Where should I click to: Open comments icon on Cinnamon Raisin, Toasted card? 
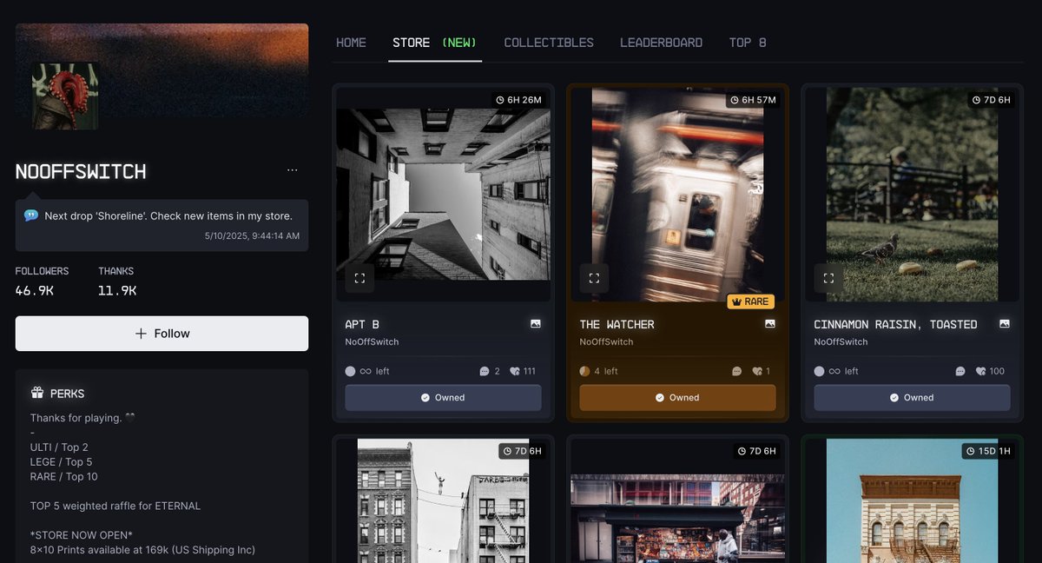point(960,371)
